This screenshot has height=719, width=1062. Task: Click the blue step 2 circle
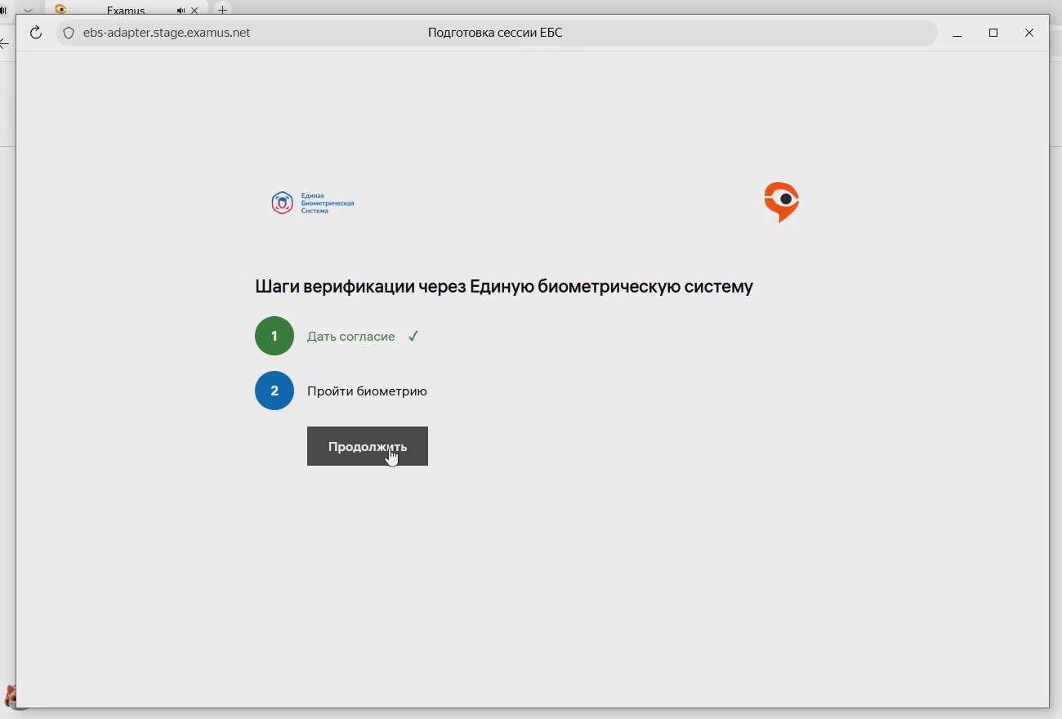tap(274, 391)
